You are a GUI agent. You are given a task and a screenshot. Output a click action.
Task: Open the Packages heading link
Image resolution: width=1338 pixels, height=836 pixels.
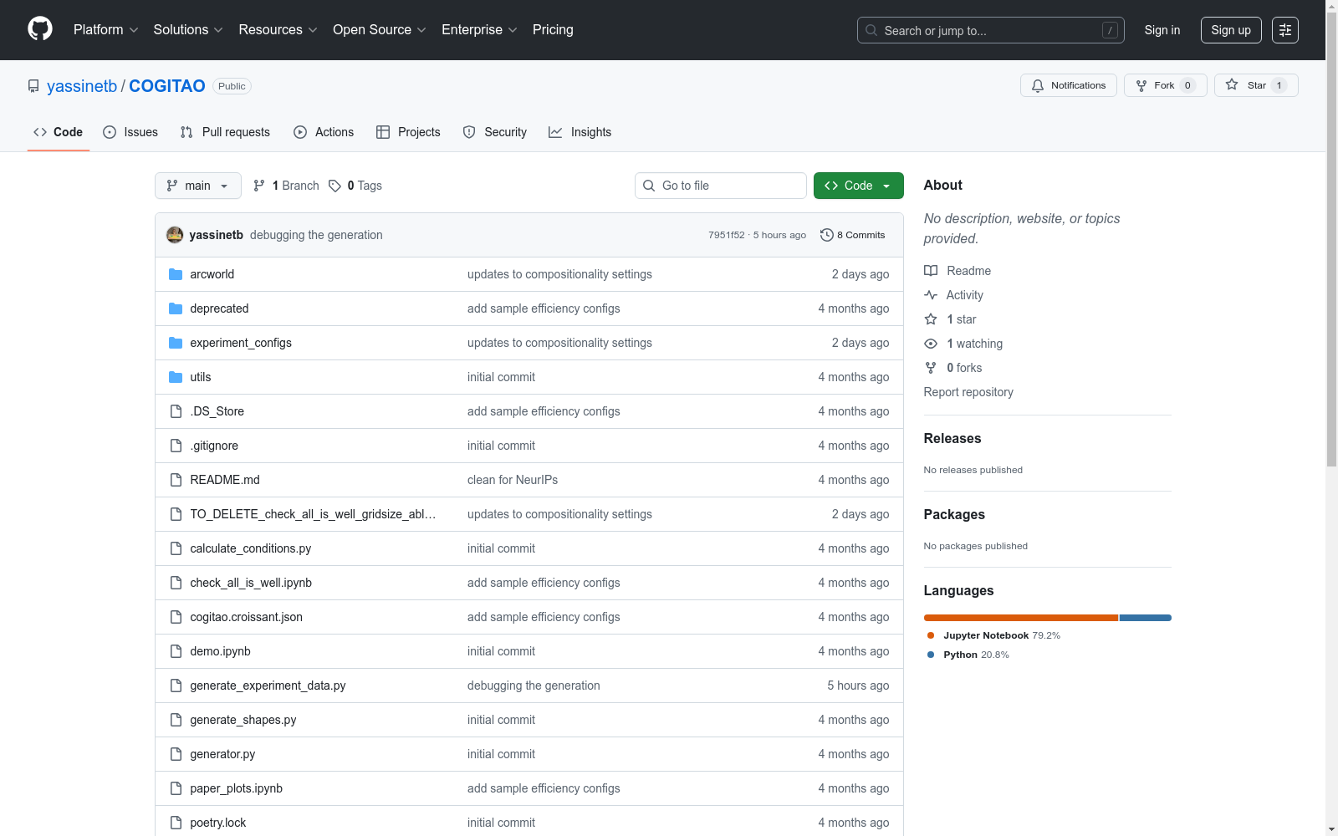click(954, 514)
